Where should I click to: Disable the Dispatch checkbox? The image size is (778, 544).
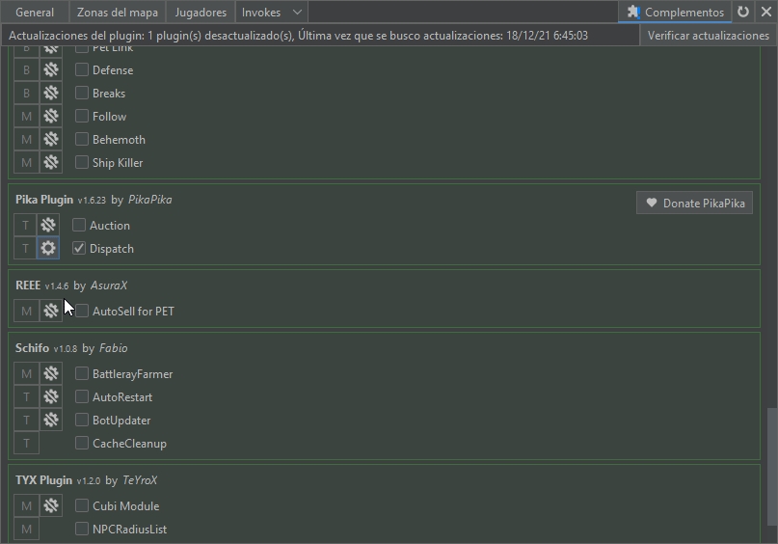[x=80, y=249]
